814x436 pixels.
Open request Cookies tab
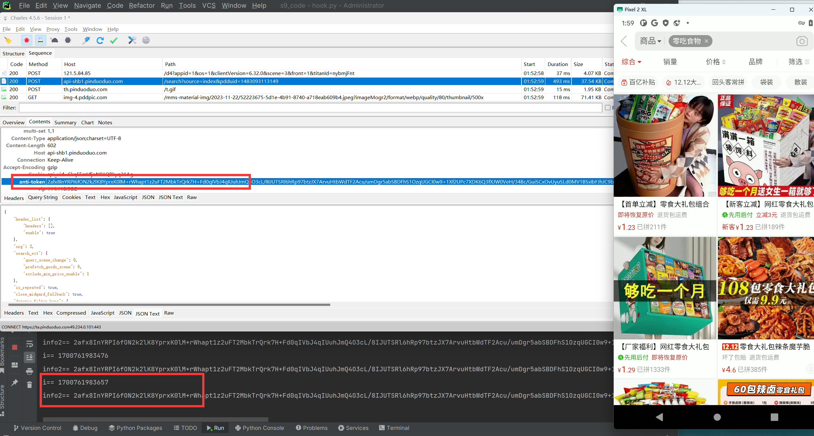(71, 197)
